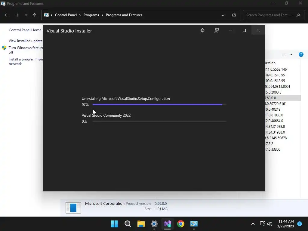308x231 pixels.
Task: Select the row with version 11.0.5563.146
Action: tap(283, 69)
